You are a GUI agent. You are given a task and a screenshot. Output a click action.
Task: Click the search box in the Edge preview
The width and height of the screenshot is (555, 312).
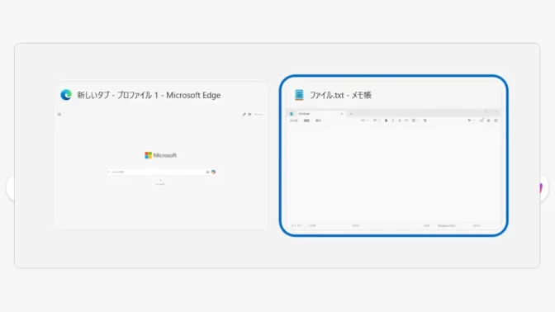pos(161,172)
